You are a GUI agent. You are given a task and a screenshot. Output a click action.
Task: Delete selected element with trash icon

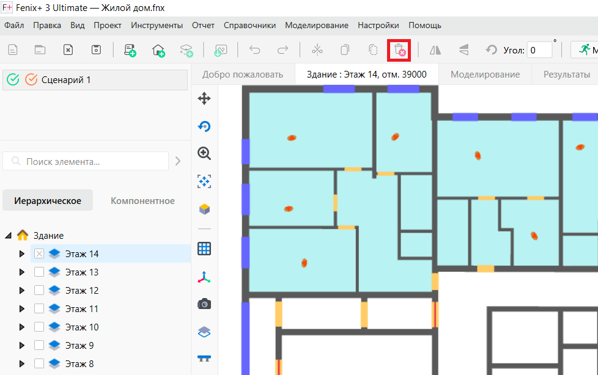[x=399, y=50]
